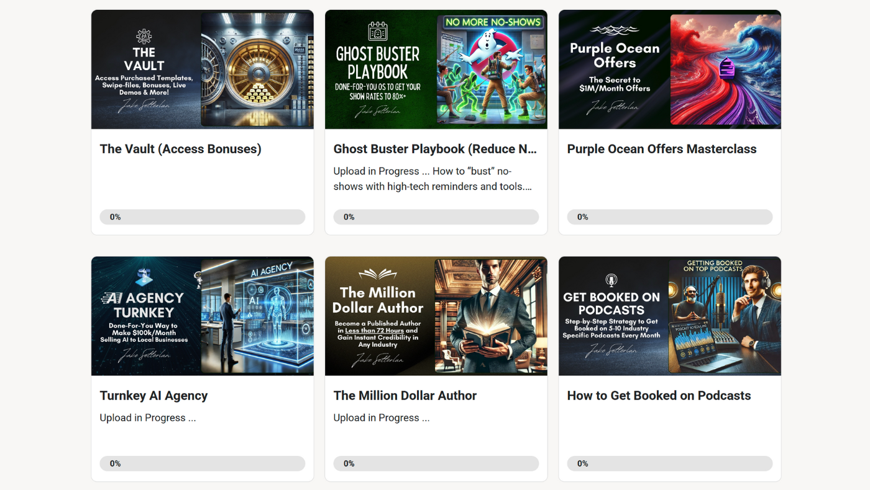Image resolution: width=870 pixels, height=490 pixels.
Task: Click the Ghost Buster Playbook description text
Action: coord(432,179)
